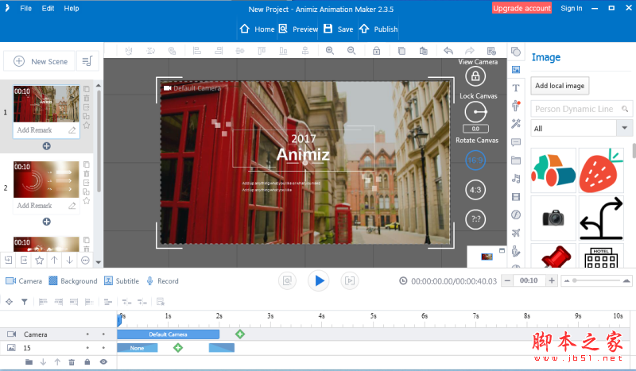Click the main Play button
This screenshot has height=371, width=636.
(319, 280)
